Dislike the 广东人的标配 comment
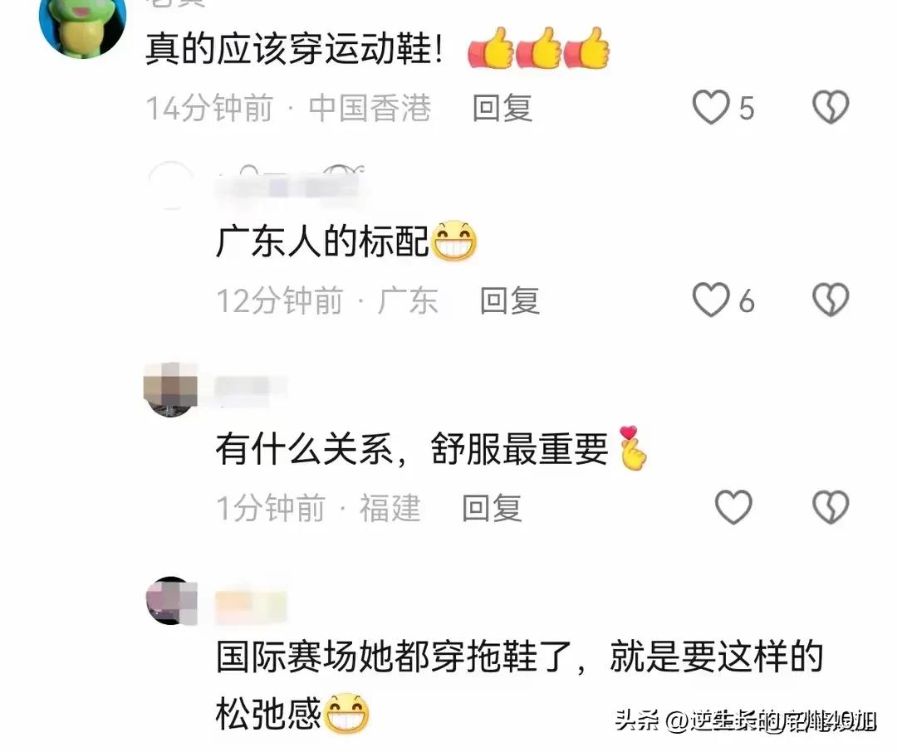The width and height of the screenshot is (897, 752). (x=830, y=300)
